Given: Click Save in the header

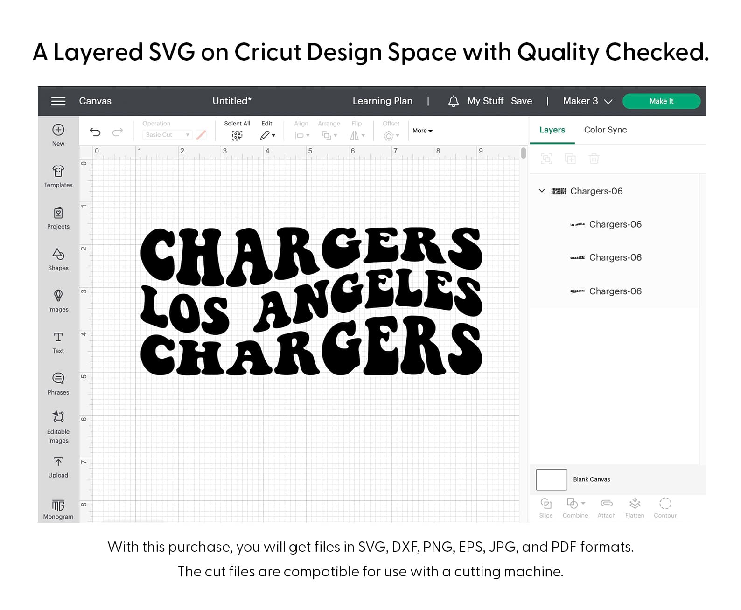Looking at the screenshot, I should coord(521,101).
